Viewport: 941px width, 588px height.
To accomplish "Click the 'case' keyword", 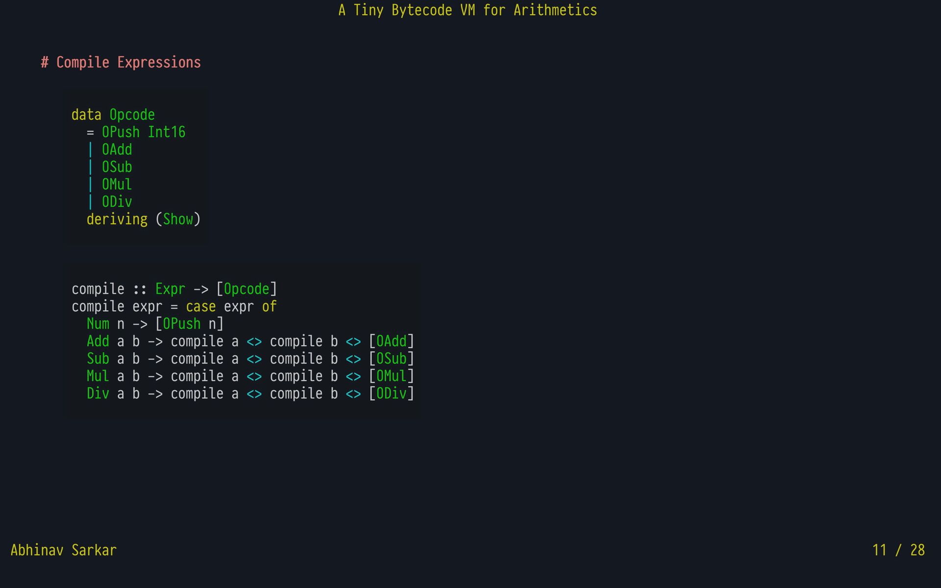I will [200, 307].
